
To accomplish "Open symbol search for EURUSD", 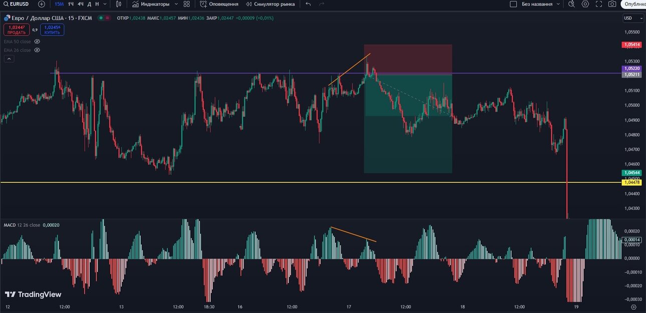I will click(16, 4).
